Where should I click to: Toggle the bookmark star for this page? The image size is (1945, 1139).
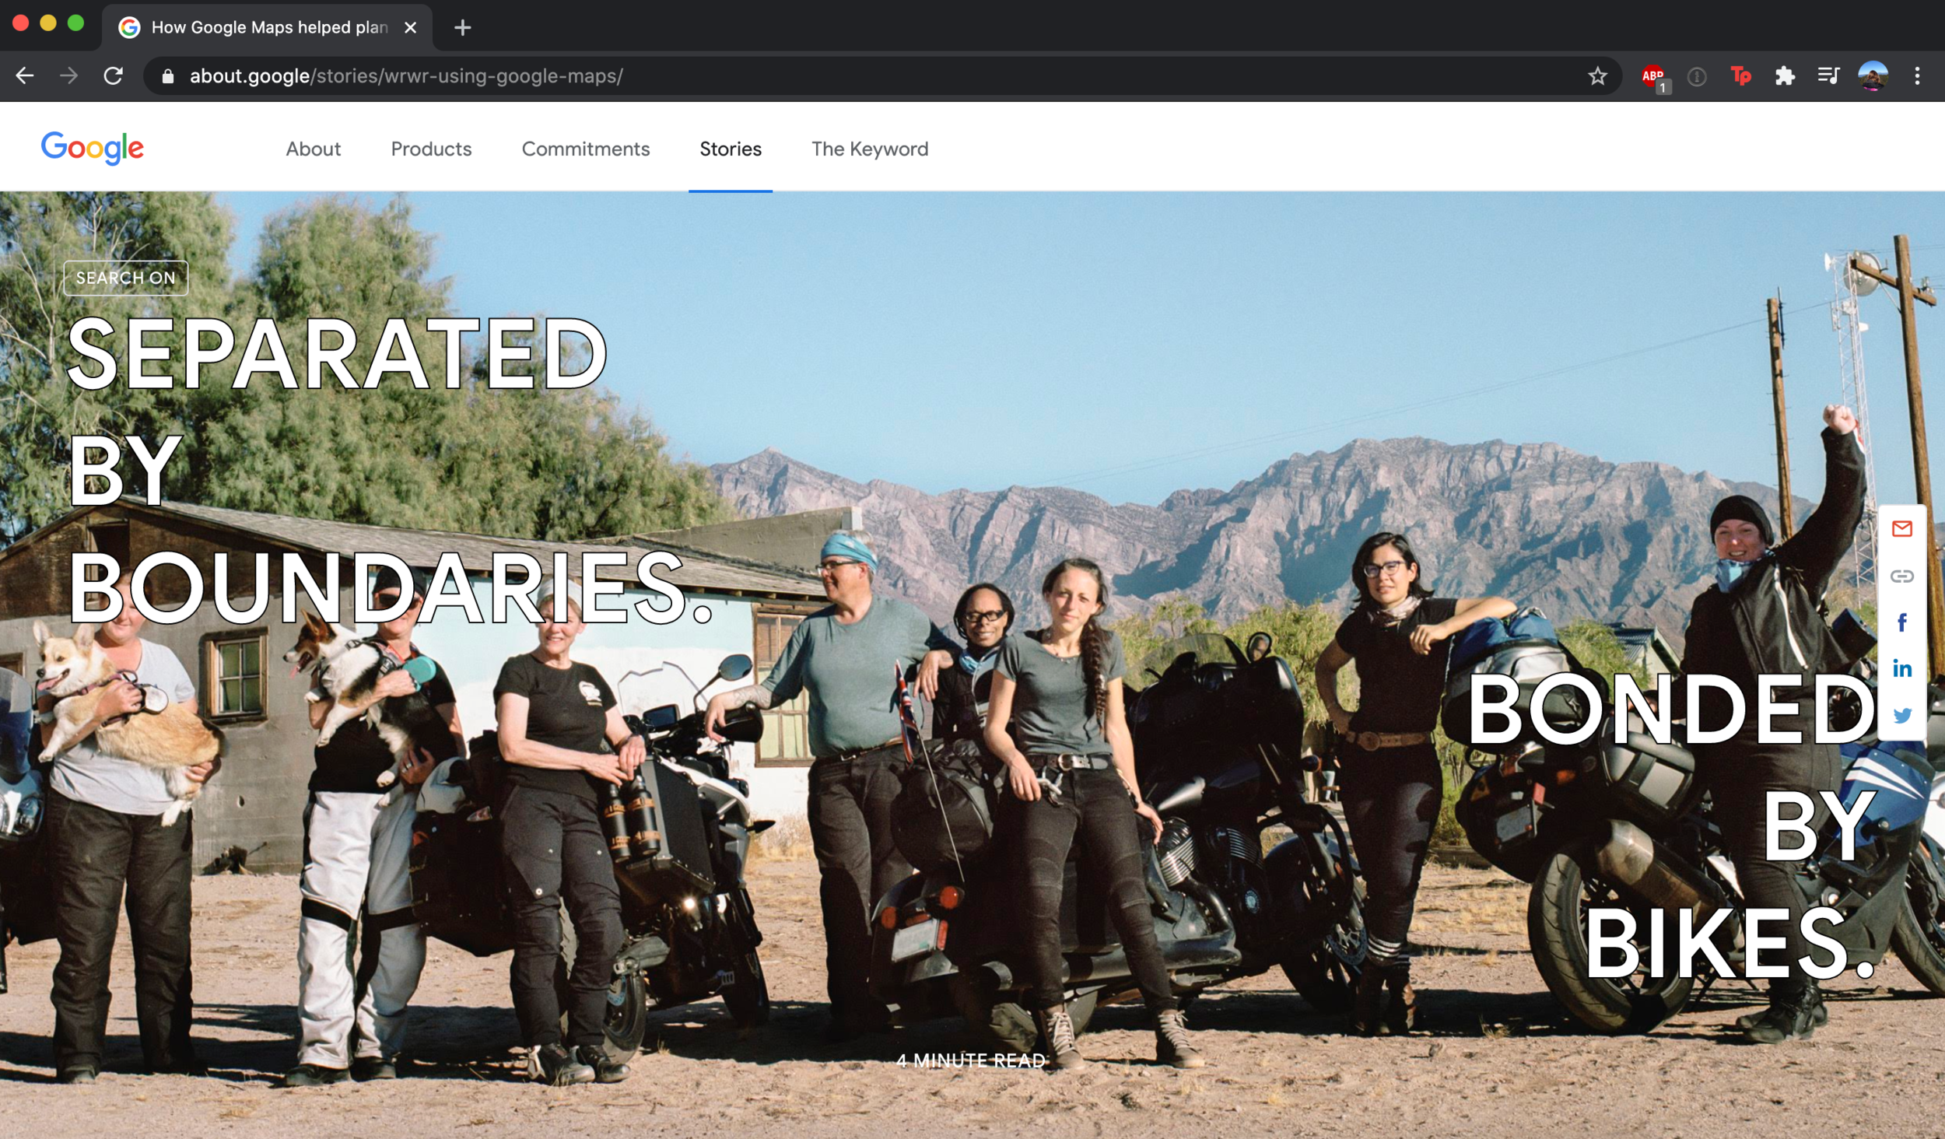tap(1599, 75)
